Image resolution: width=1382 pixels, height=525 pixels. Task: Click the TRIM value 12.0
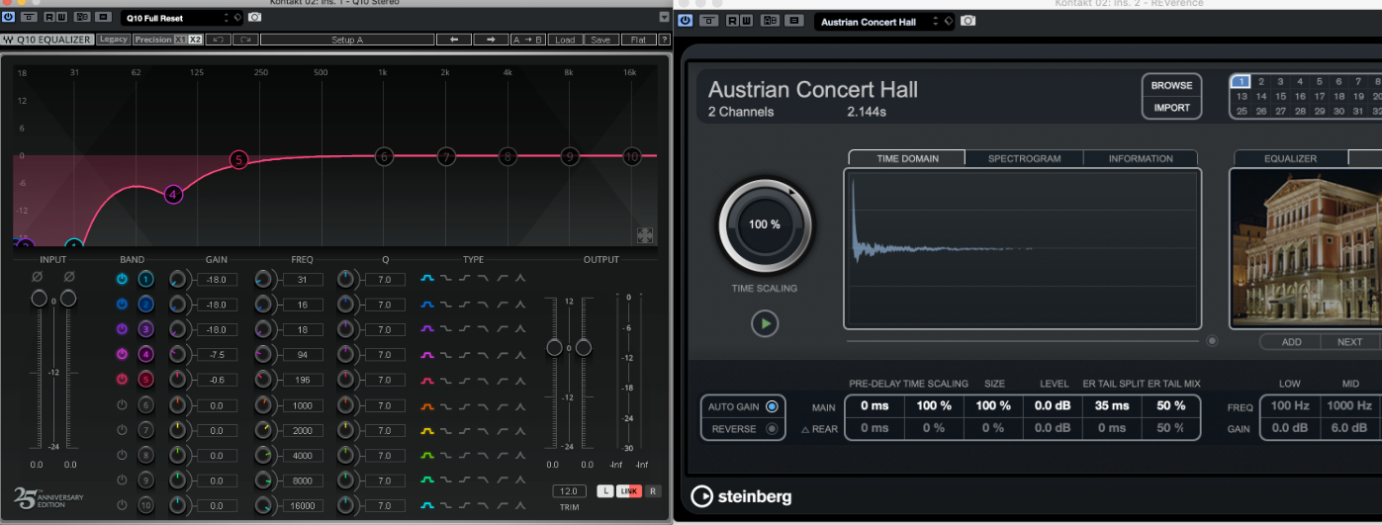pos(568,490)
